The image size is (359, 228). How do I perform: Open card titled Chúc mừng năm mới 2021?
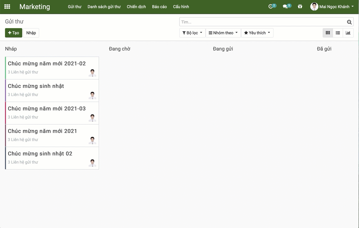tap(52, 136)
